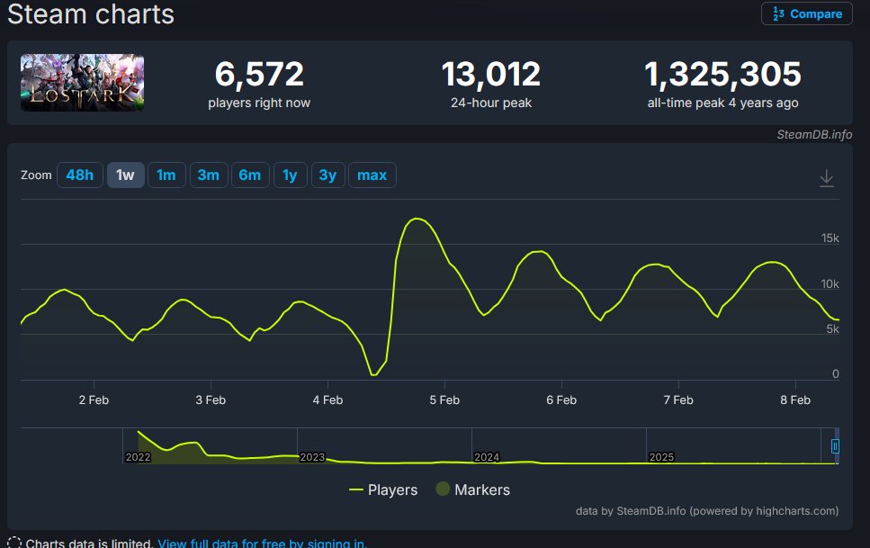The image size is (870, 548).
Task: Toggle the Players series in legend
Action: pos(383,490)
